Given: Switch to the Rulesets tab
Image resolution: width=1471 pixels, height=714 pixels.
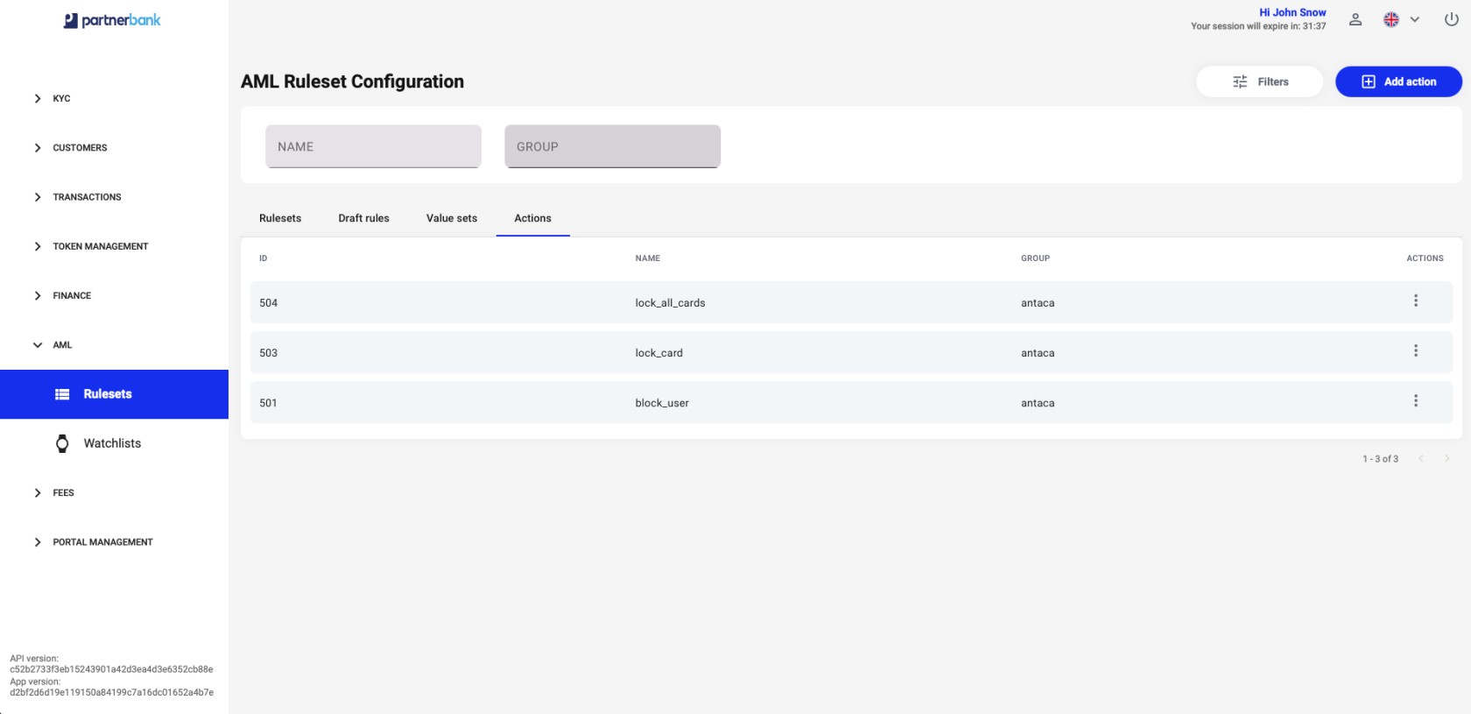Looking at the screenshot, I should coord(280,218).
